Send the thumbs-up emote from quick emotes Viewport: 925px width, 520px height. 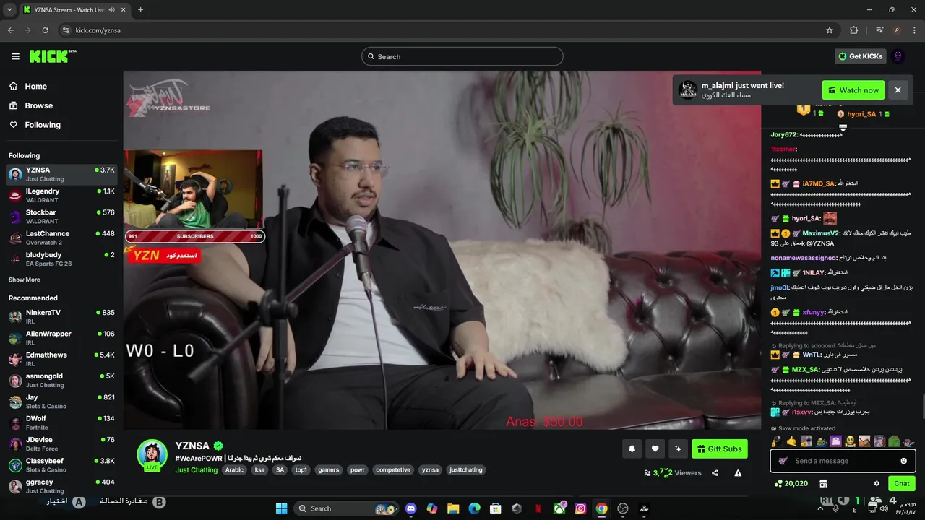[791, 441]
